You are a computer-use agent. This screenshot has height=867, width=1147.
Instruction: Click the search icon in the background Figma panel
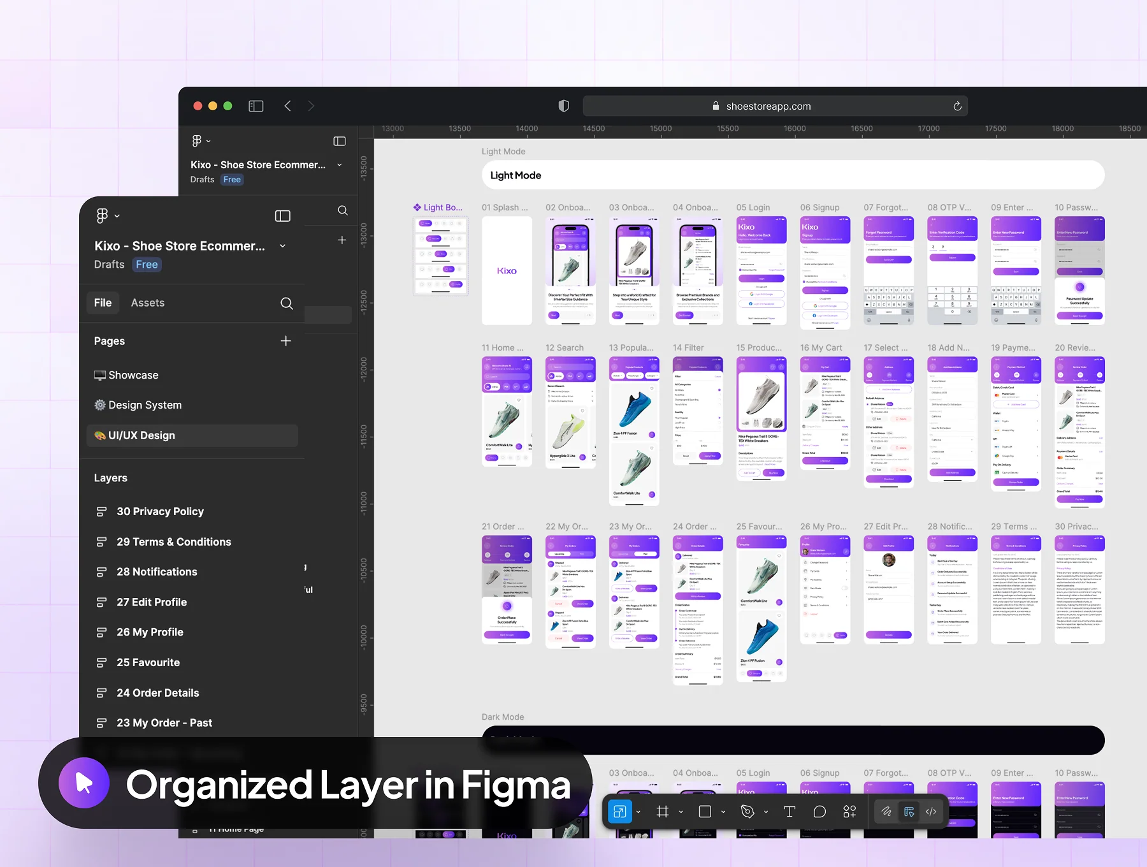click(343, 210)
